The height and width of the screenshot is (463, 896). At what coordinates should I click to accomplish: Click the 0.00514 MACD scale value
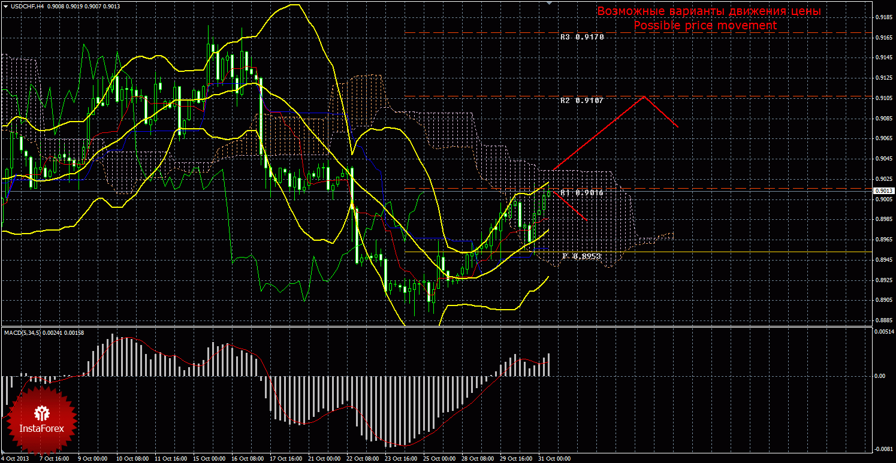(883, 331)
